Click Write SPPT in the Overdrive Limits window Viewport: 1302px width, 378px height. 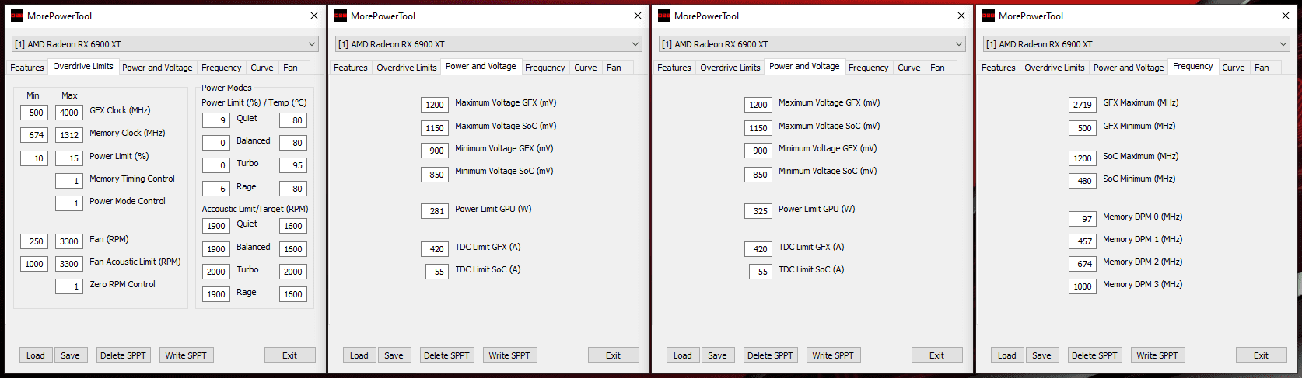[x=186, y=355]
